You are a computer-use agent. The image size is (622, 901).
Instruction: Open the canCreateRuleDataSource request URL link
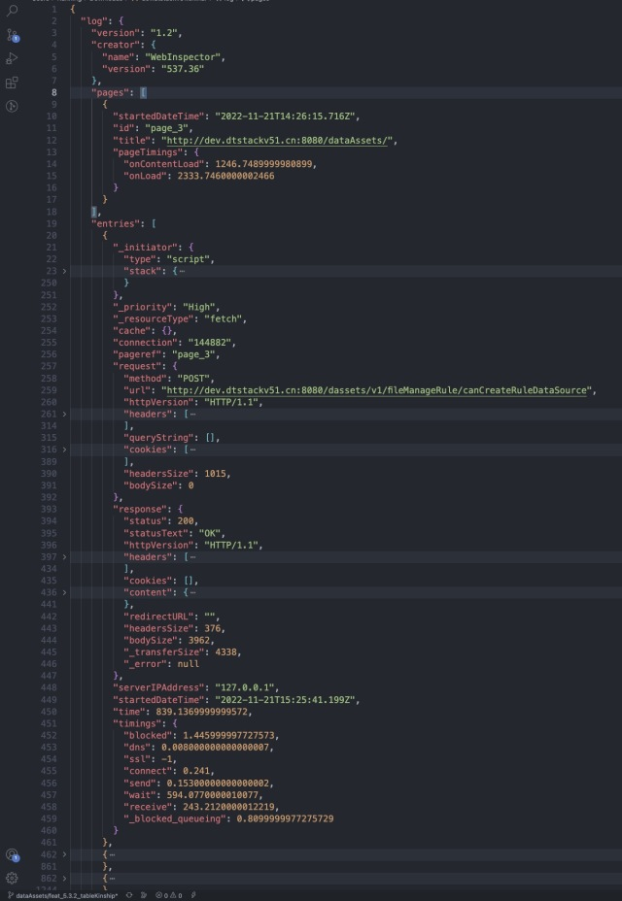pyautogui.click(x=377, y=390)
